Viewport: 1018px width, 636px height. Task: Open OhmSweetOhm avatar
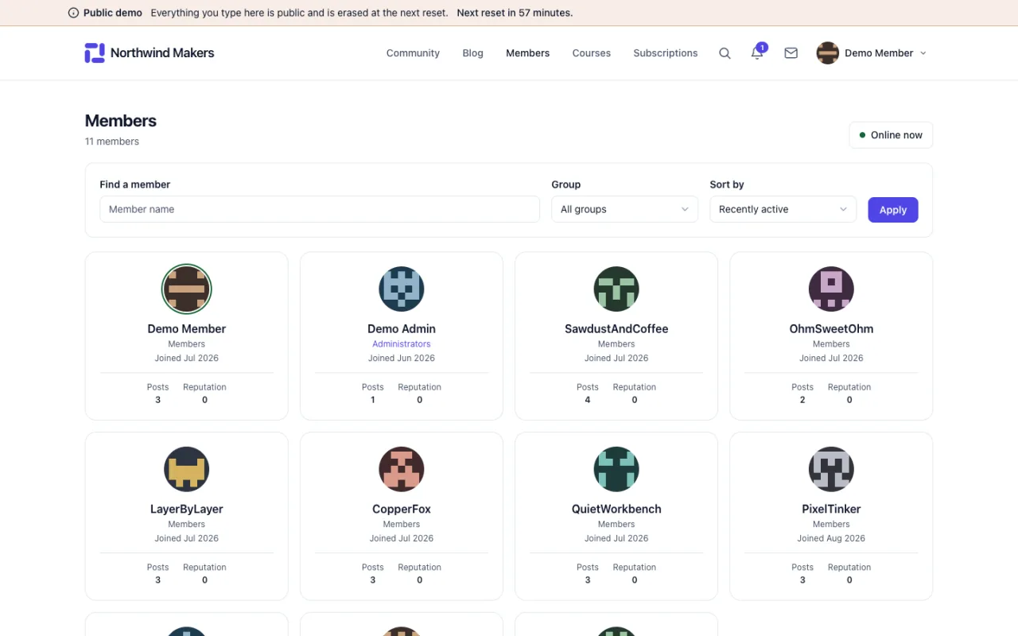pyautogui.click(x=831, y=289)
